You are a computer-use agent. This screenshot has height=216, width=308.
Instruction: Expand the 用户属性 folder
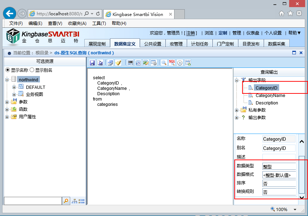[x=7, y=117]
